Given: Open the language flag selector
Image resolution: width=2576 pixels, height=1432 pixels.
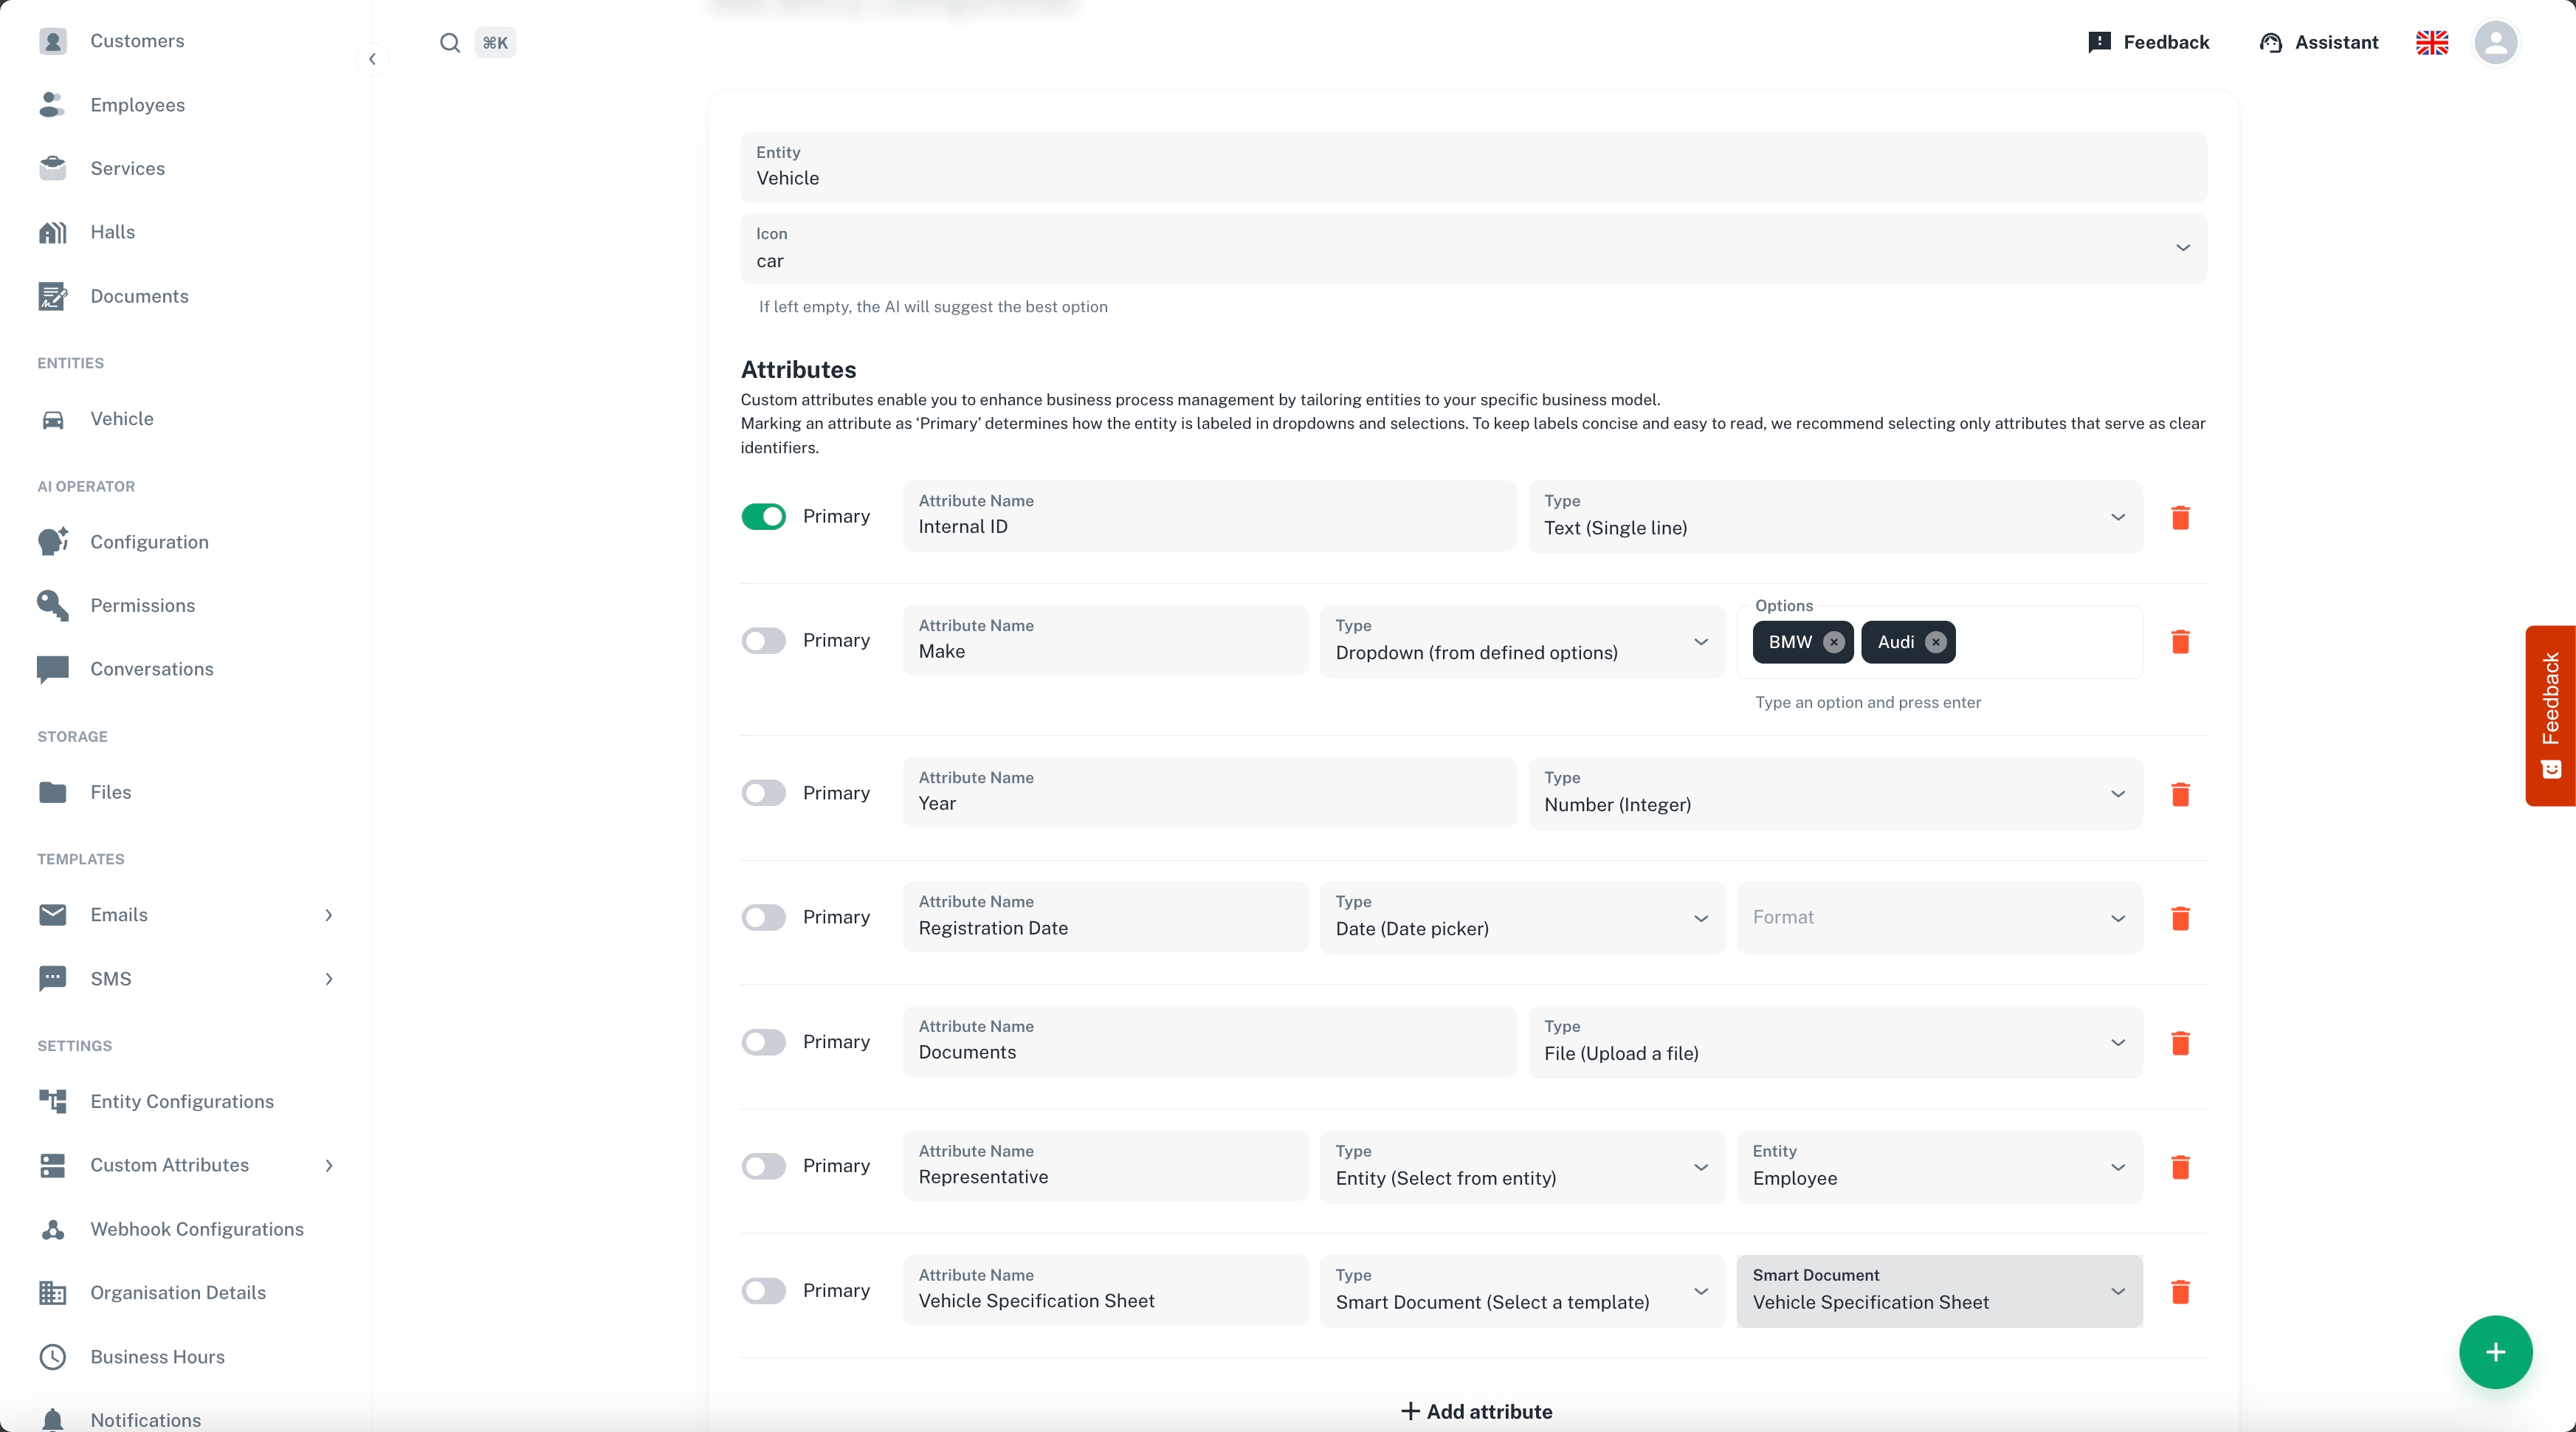Looking at the screenshot, I should tap(2431, 43).
